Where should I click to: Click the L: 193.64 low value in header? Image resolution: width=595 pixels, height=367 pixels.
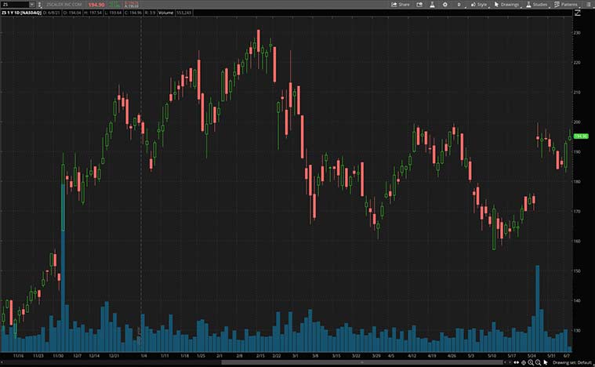pos(113,13)
